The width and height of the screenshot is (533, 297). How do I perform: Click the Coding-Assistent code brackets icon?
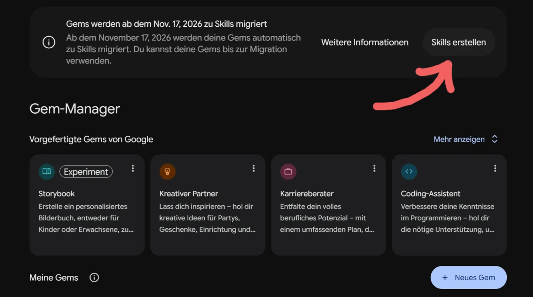pos(409,172)
